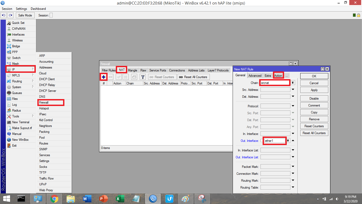Open New WinBox from the sidebar
The width and height of the screenshot is (362, 204).
click(20, 140)
